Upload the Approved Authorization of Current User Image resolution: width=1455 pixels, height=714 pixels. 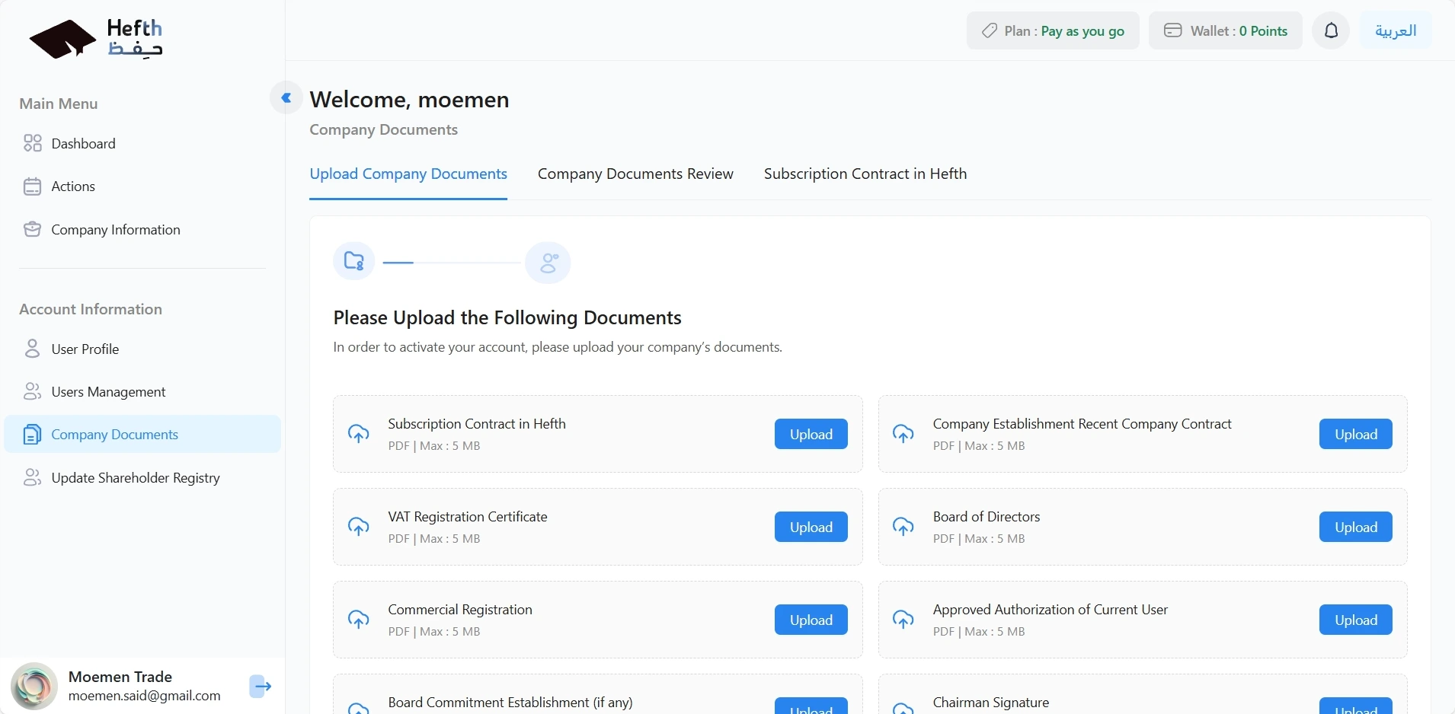point(1355,620)
